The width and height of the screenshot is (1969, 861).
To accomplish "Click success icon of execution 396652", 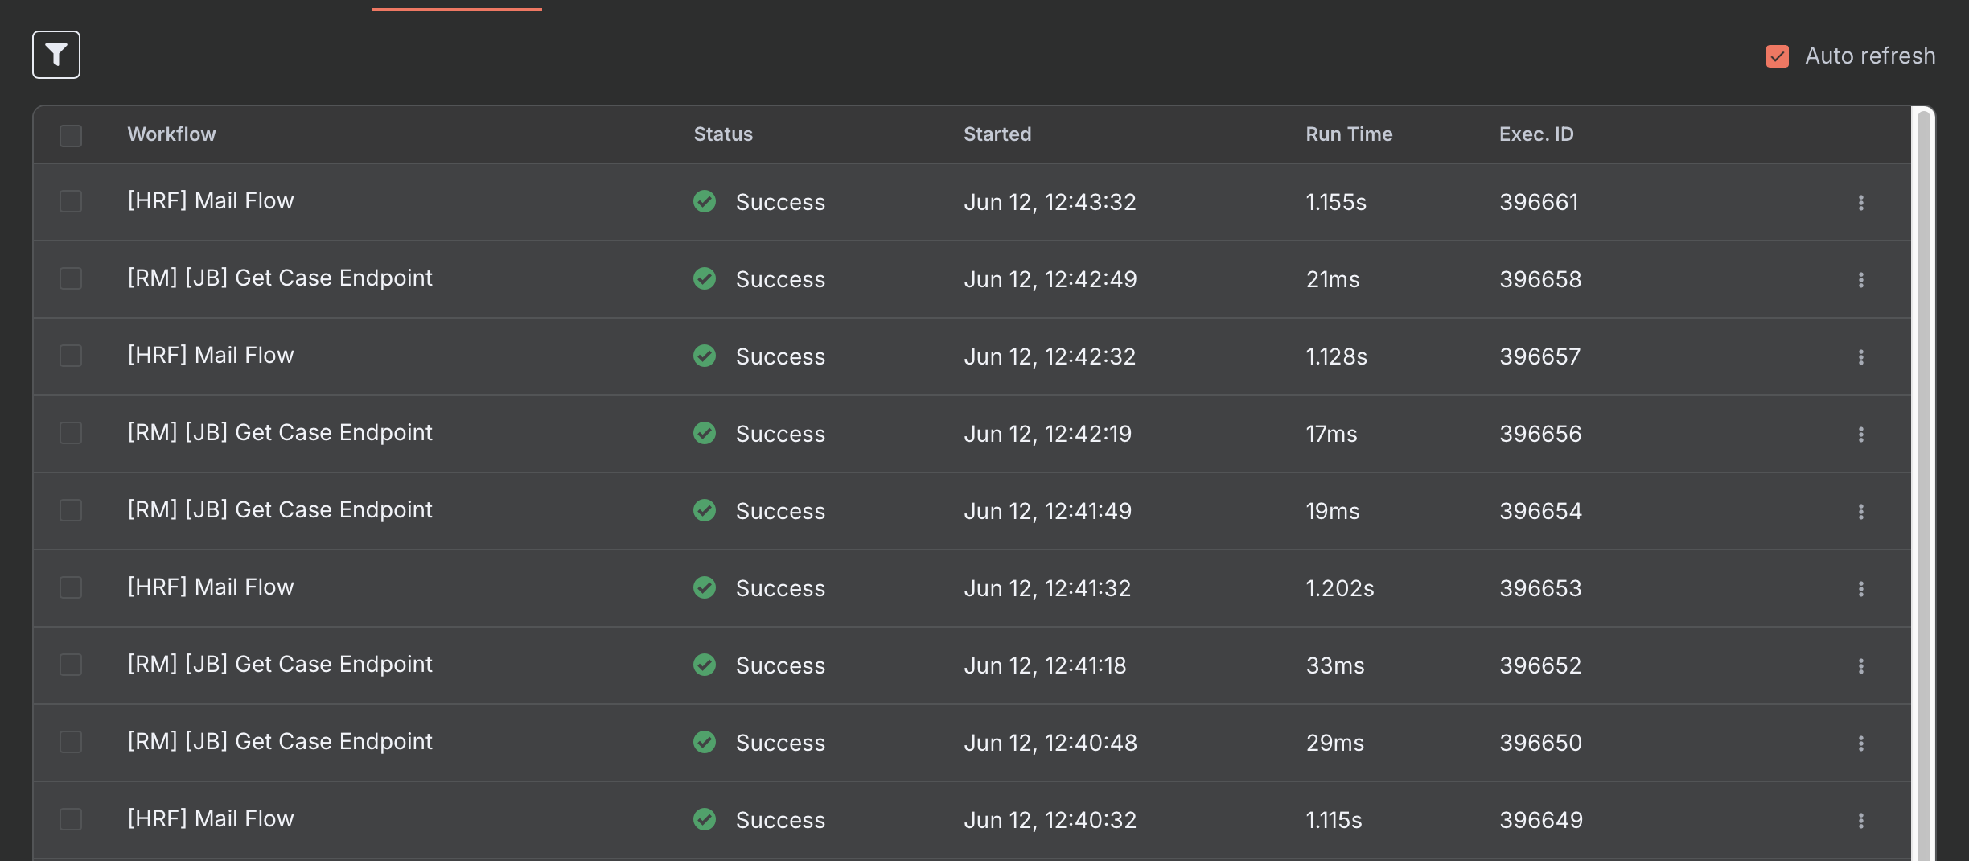I will coord(705,665).
